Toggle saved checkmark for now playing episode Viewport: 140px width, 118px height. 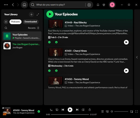[39, 111]
